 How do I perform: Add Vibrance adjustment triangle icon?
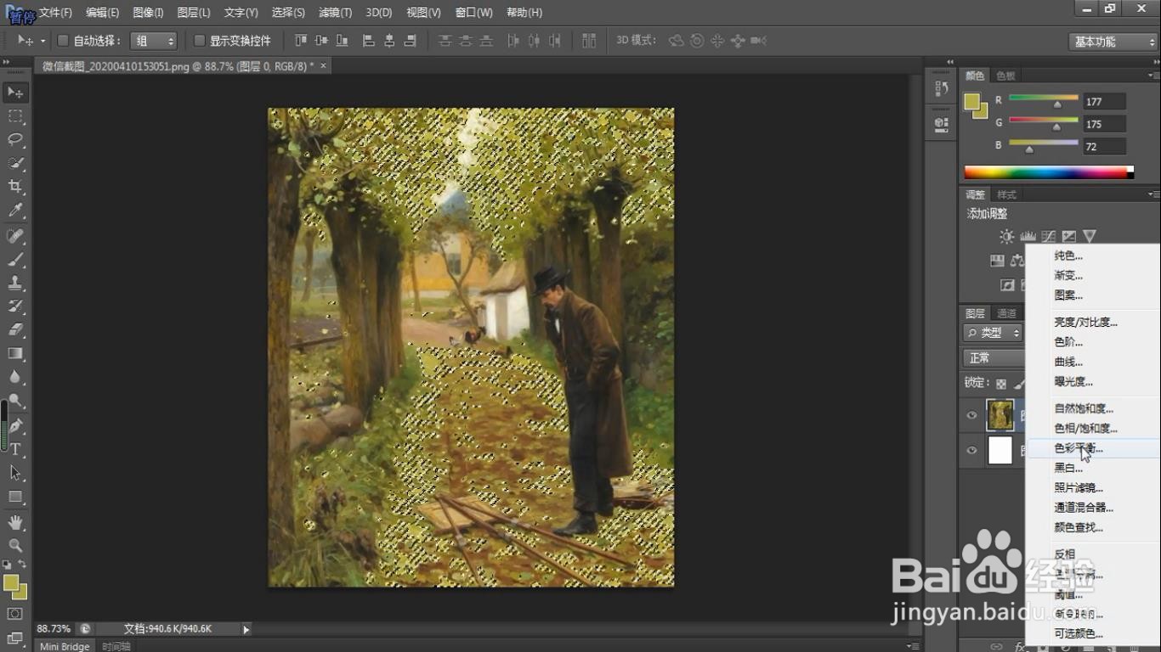(1089, 237)
